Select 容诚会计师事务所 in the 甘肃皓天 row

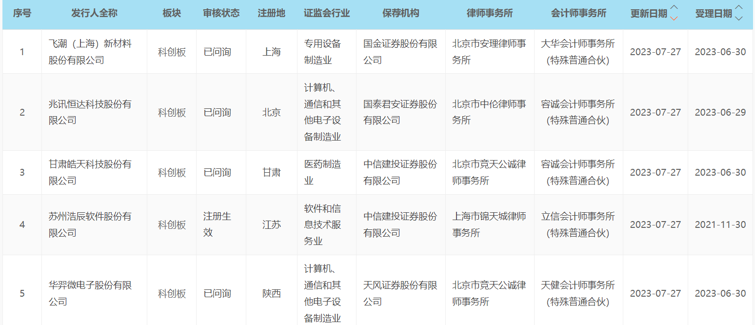click(x=578, y=172)
